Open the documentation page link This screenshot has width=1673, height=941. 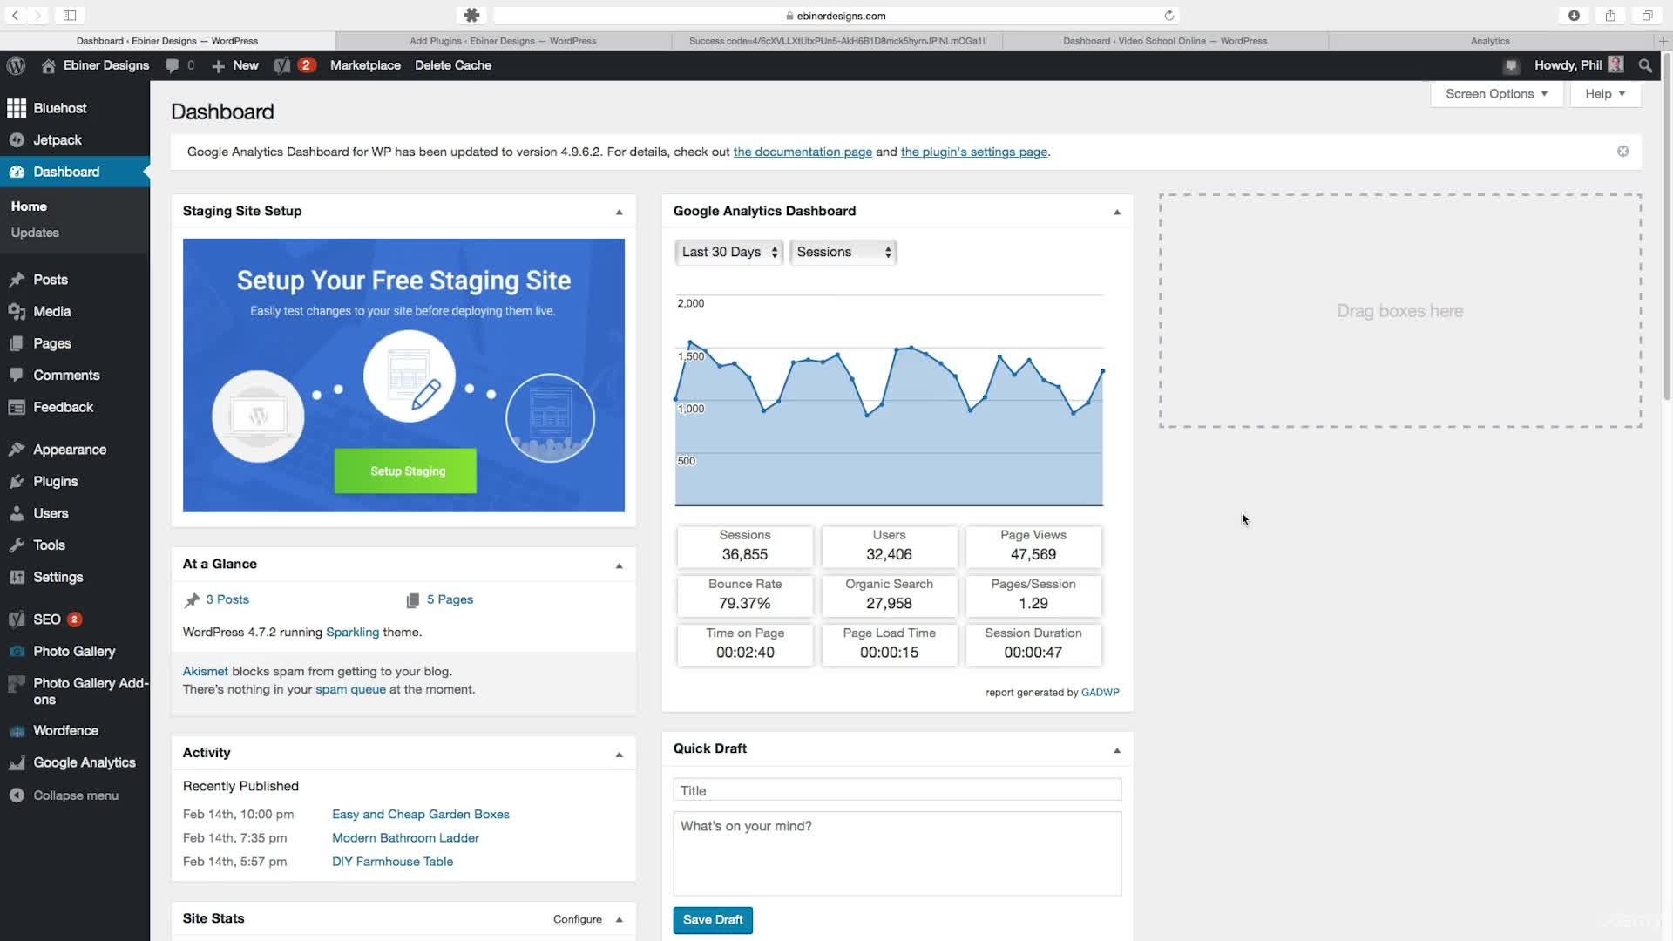(x=803, y=152)
